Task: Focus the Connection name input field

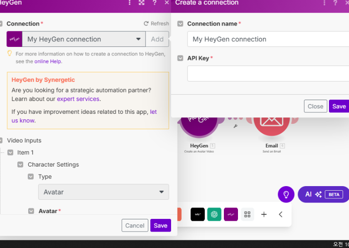Action: click(x=268, y=39)
